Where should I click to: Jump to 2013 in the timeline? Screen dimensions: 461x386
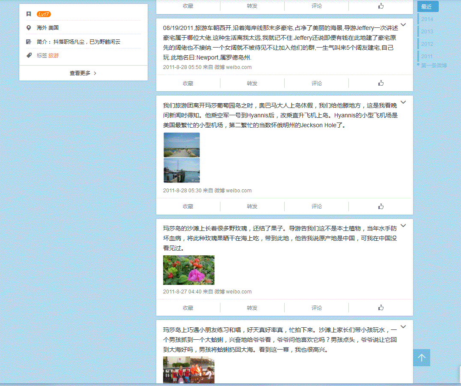coord(427,32)
